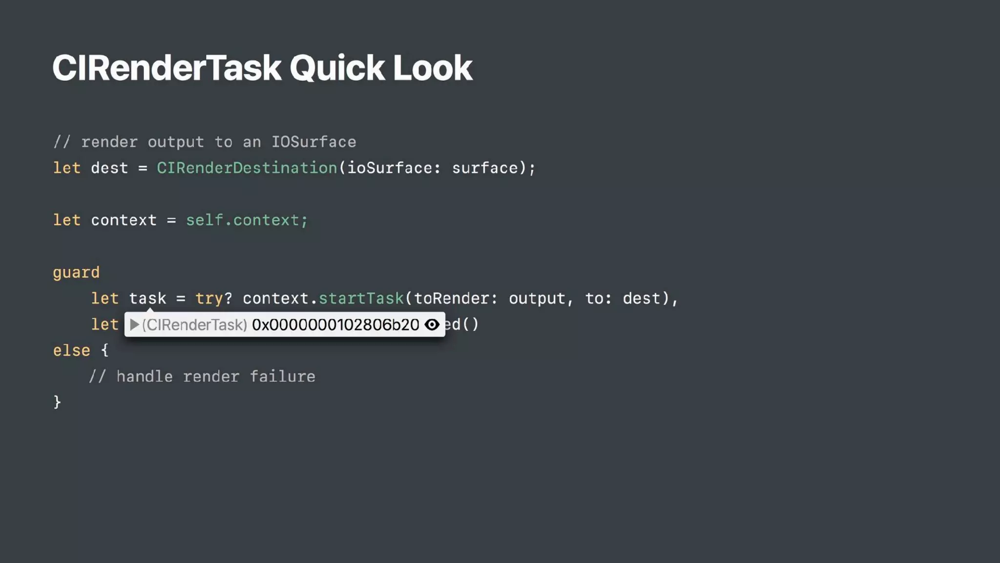The height and width of the screenshot is (563, 1000).
Task: Click the 'task' variable name in guard
Action: (147, 298)
